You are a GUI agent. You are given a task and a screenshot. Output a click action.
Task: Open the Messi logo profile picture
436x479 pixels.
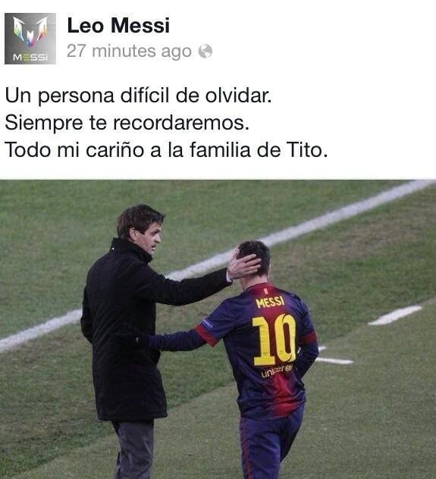click(x=30, y=39)
